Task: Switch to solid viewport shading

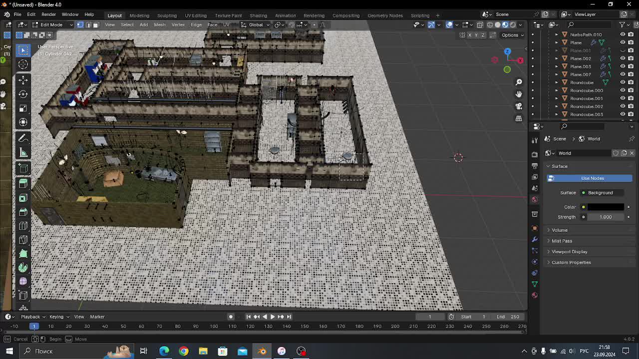Action: click(x=498, y=24)
